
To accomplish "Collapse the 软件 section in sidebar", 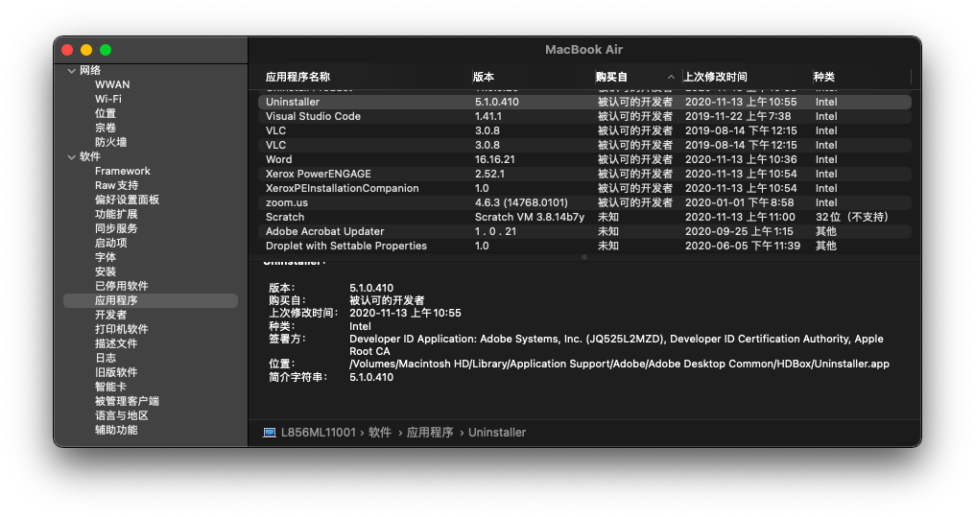I will point(71,157).
